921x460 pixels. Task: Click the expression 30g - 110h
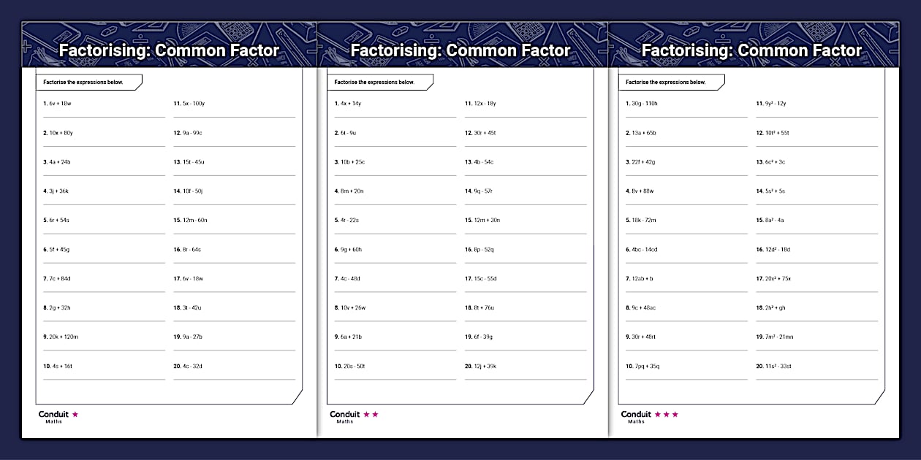point(644,104)
